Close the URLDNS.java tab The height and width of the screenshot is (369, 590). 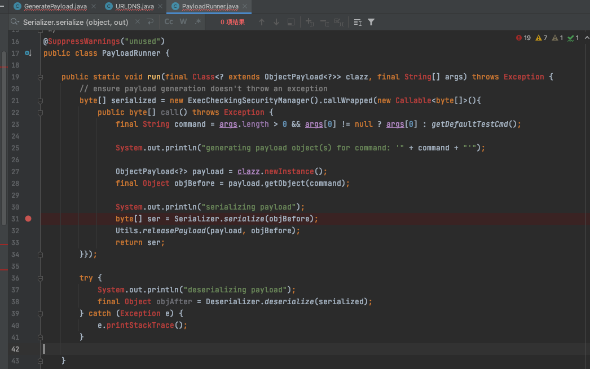(x=160, y=6)
